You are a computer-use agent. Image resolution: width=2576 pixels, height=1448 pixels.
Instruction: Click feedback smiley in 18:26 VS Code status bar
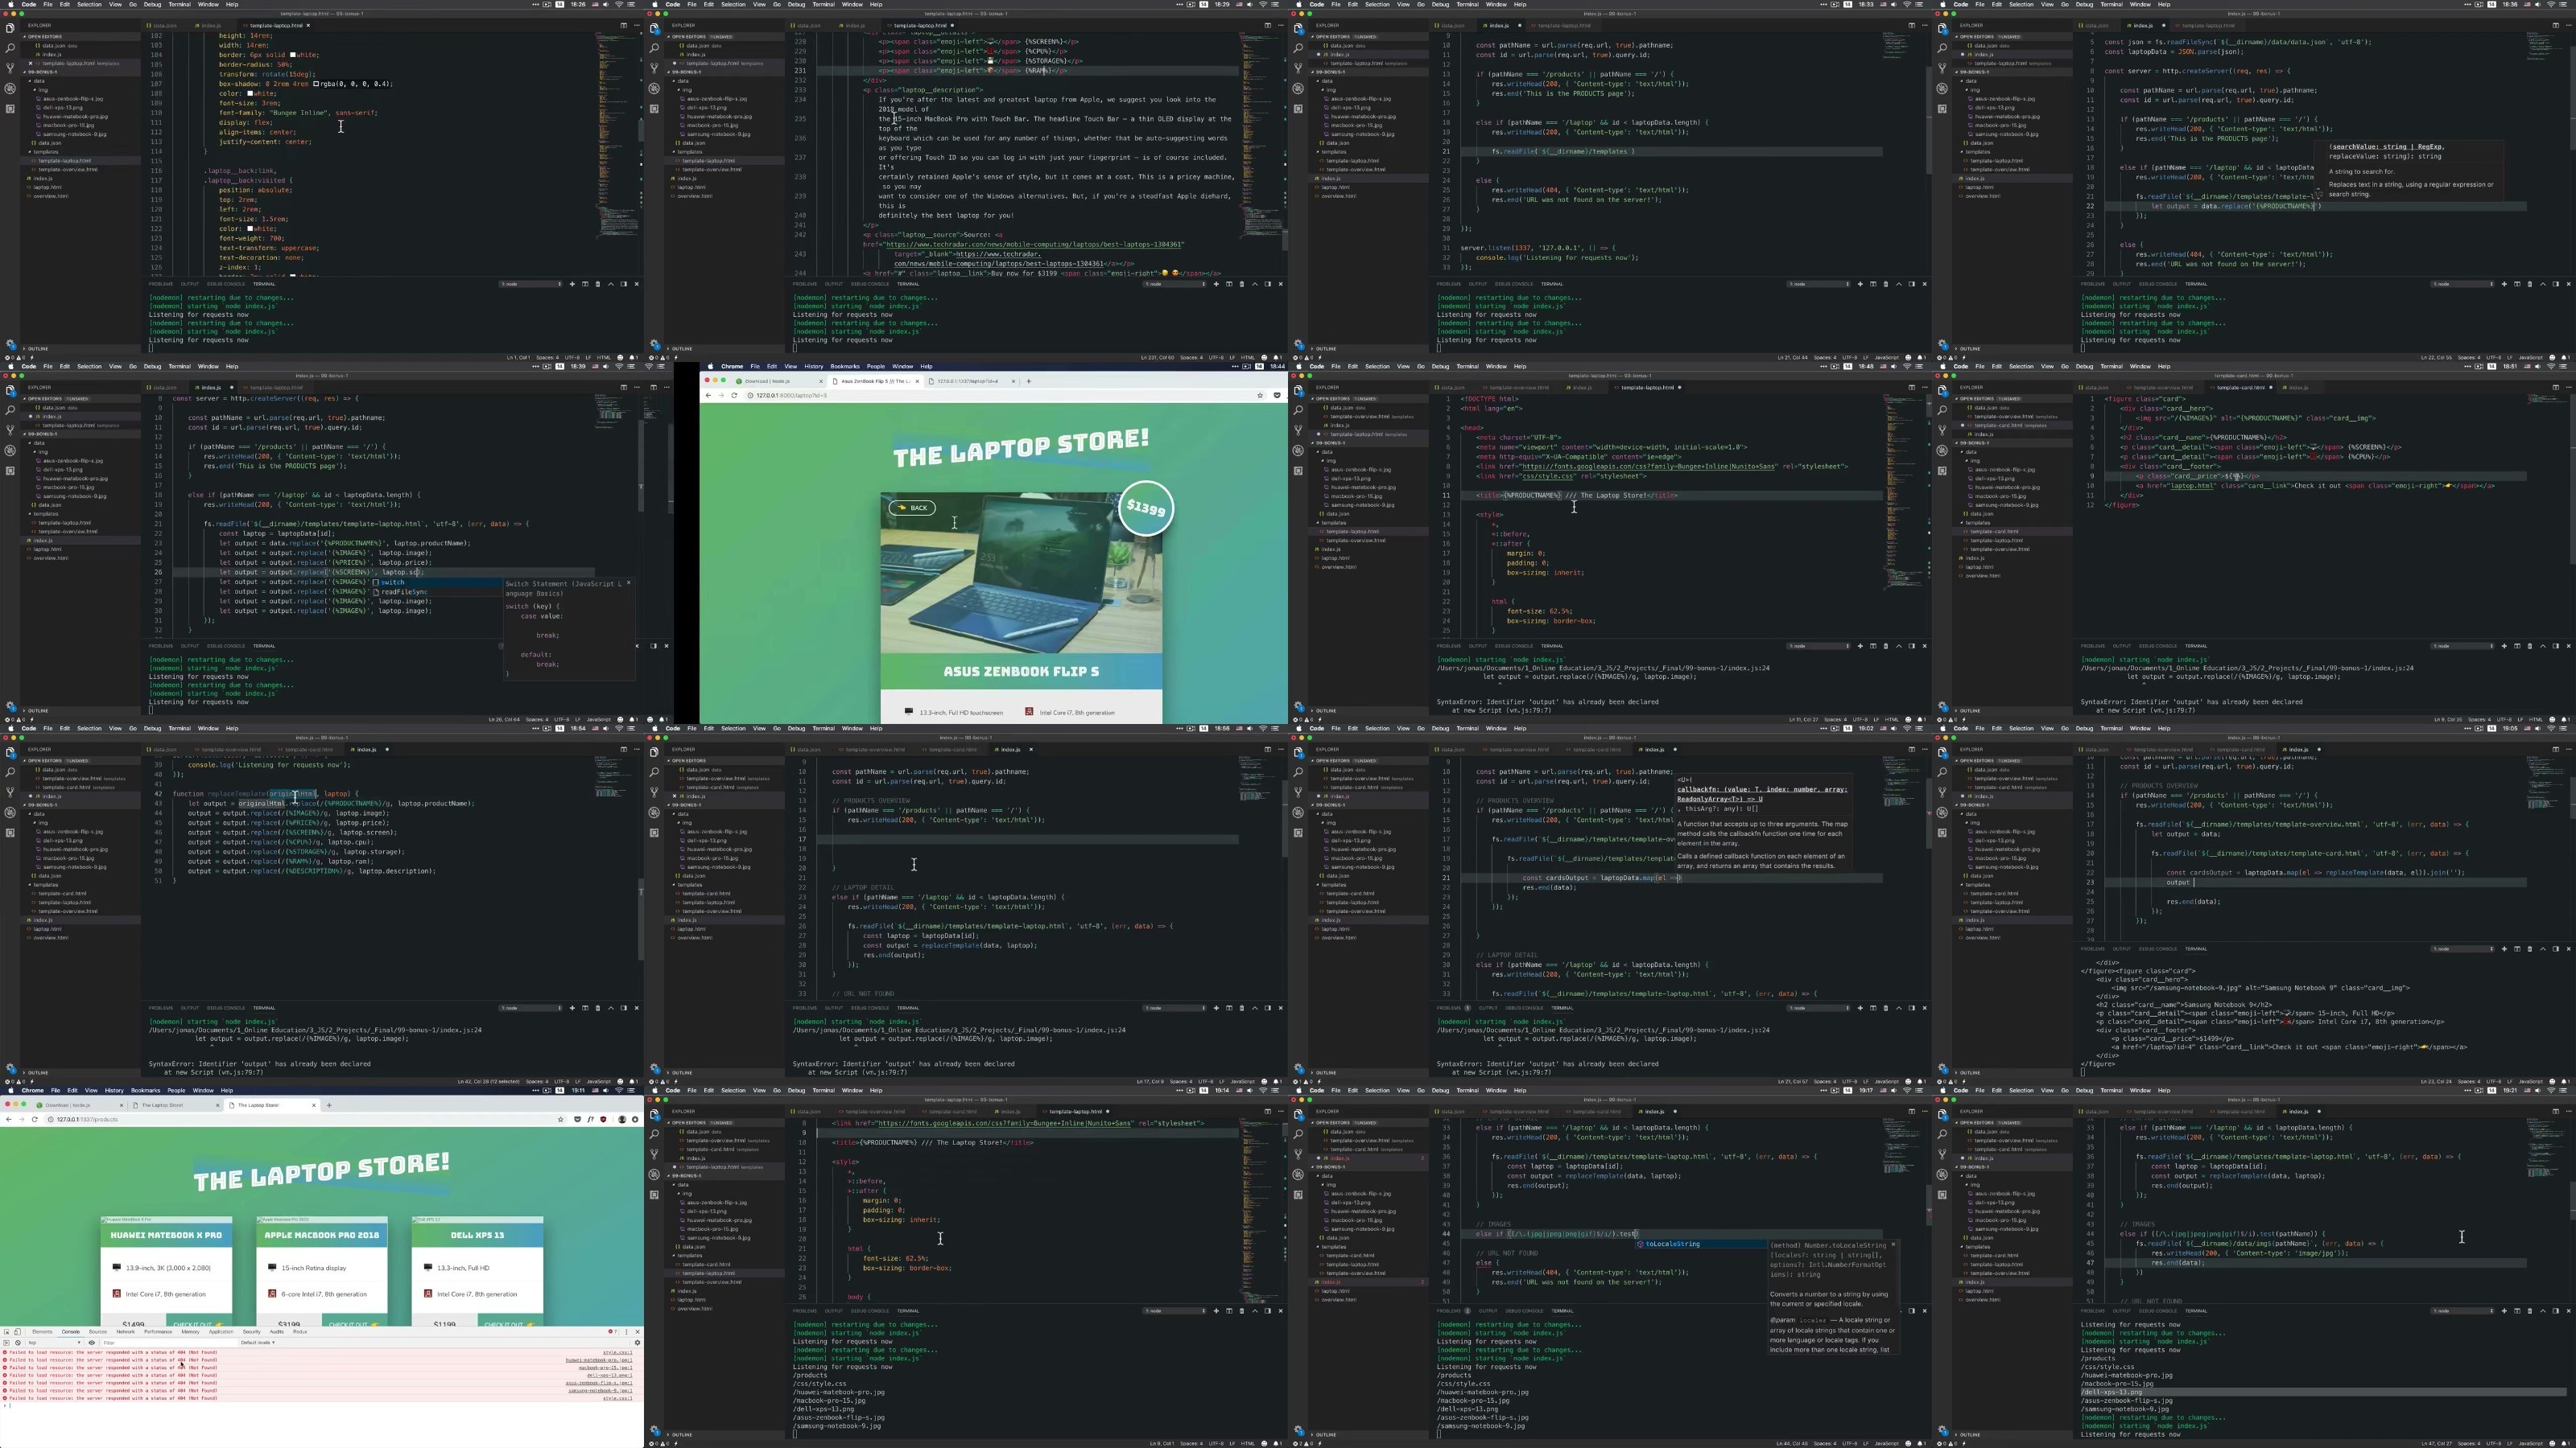click(x=620, y=358)
